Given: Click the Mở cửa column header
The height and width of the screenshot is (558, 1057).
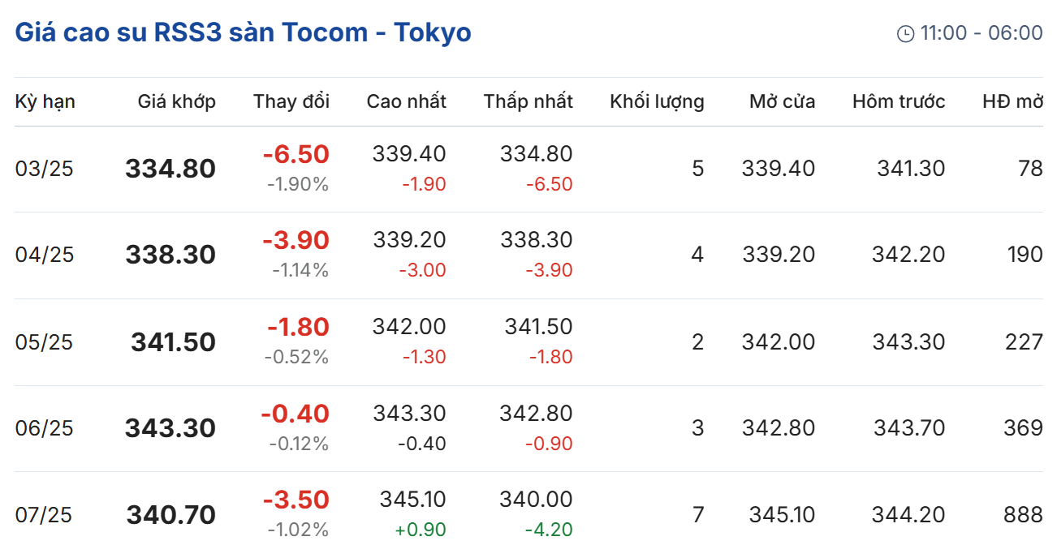Looking at the screenshot, I should click(x=782, y=101).
